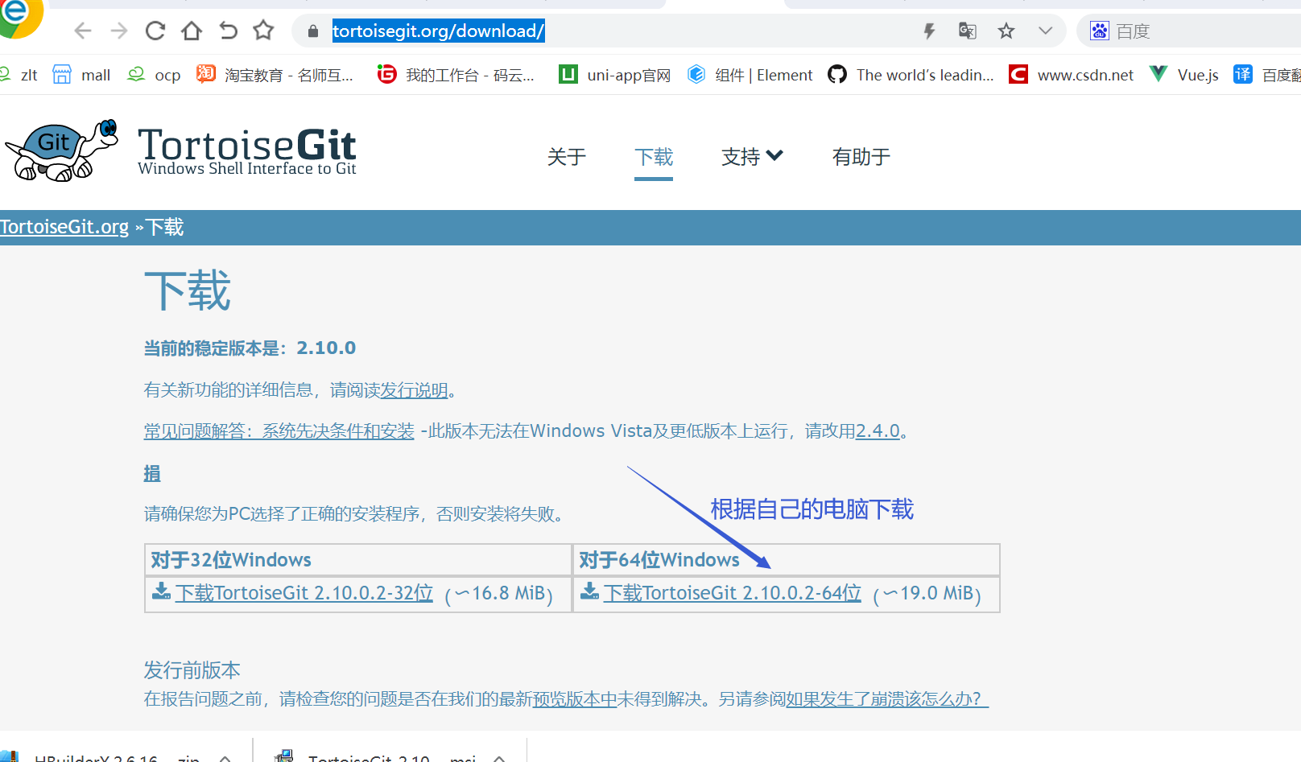Image resolution: width=1301 pixels, height=762 pixels.
Task: Click the 32-bit download arrow icon
Action: point(161,591)
